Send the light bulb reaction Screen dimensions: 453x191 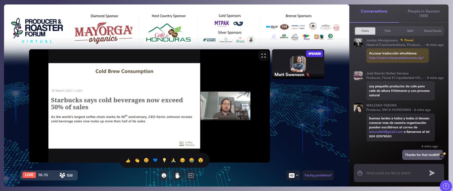164,160
